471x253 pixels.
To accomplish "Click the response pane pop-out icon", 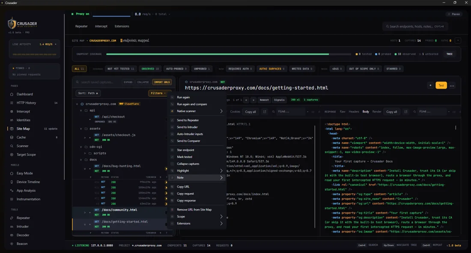I will coord(406,111).
